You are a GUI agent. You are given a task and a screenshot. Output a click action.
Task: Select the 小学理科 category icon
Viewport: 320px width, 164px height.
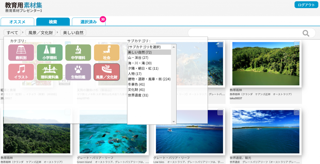(50, 53)
